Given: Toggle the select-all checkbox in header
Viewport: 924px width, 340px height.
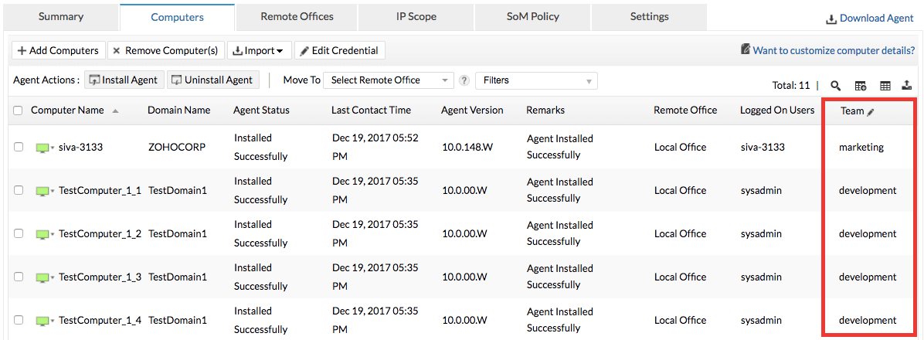Looking at the screenshot, I should point(18,110).
